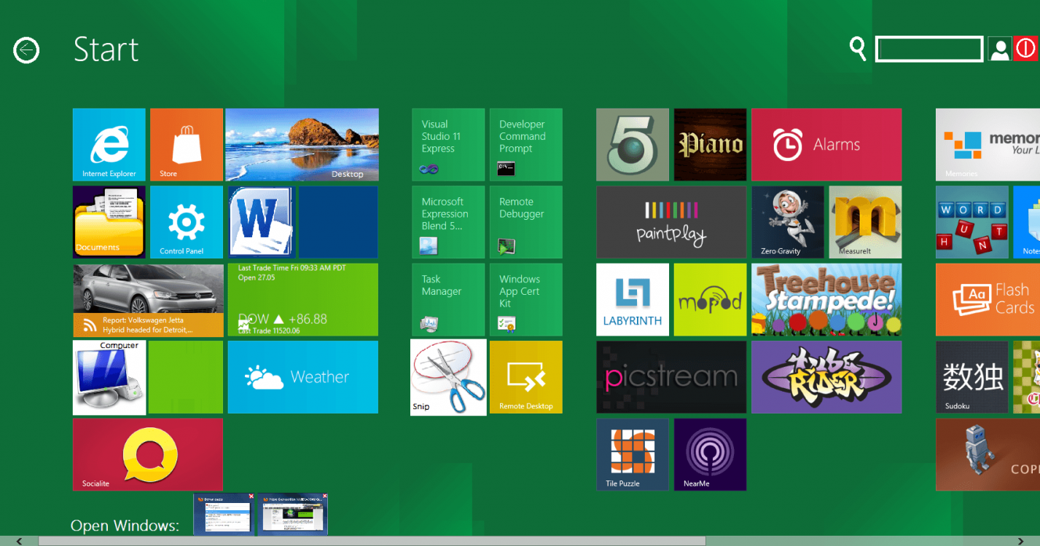Close the first open window thumbnail

pyautogui.click(x=251, y=496)
